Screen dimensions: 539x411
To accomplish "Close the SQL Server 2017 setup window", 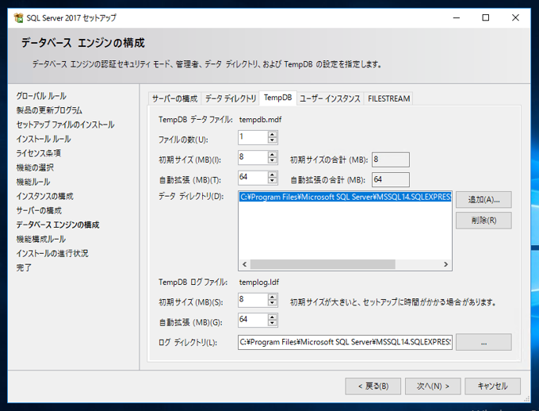I will (x=515, y=17).
